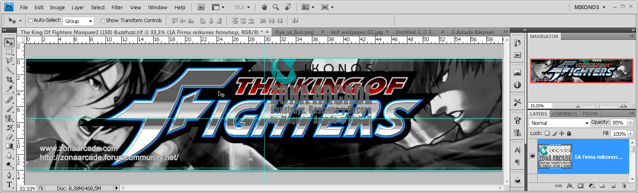Screen dimensions: 638x193
Task: Switch to the Channels tab
Action: coord(564,114)
